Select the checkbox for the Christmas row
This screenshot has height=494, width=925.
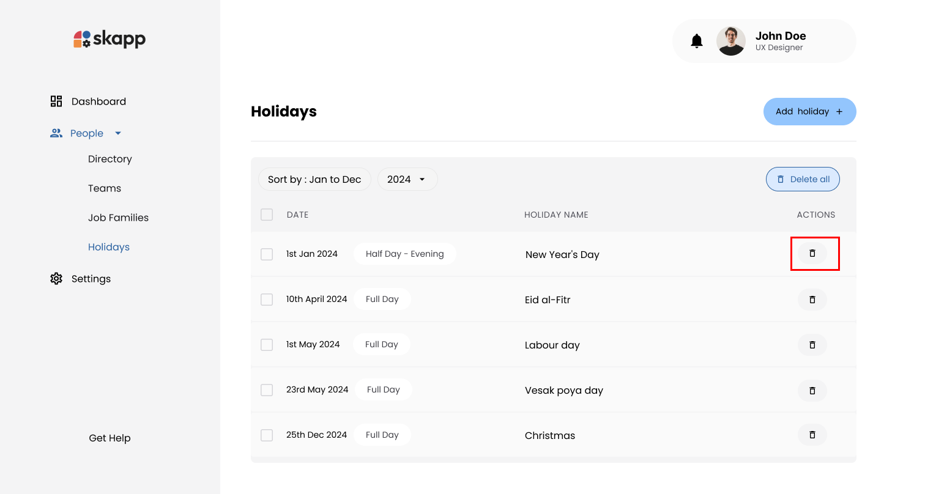click(267, 435)
